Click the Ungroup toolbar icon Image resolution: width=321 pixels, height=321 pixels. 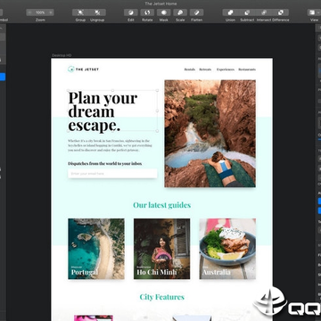click(97, 12)
